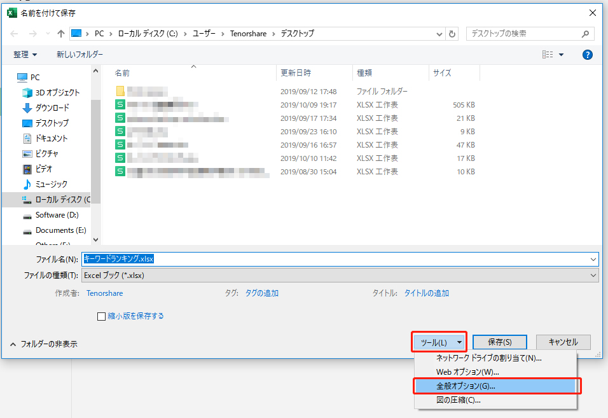Open the 3D オブジェクト folder icon

pos(27,92)
